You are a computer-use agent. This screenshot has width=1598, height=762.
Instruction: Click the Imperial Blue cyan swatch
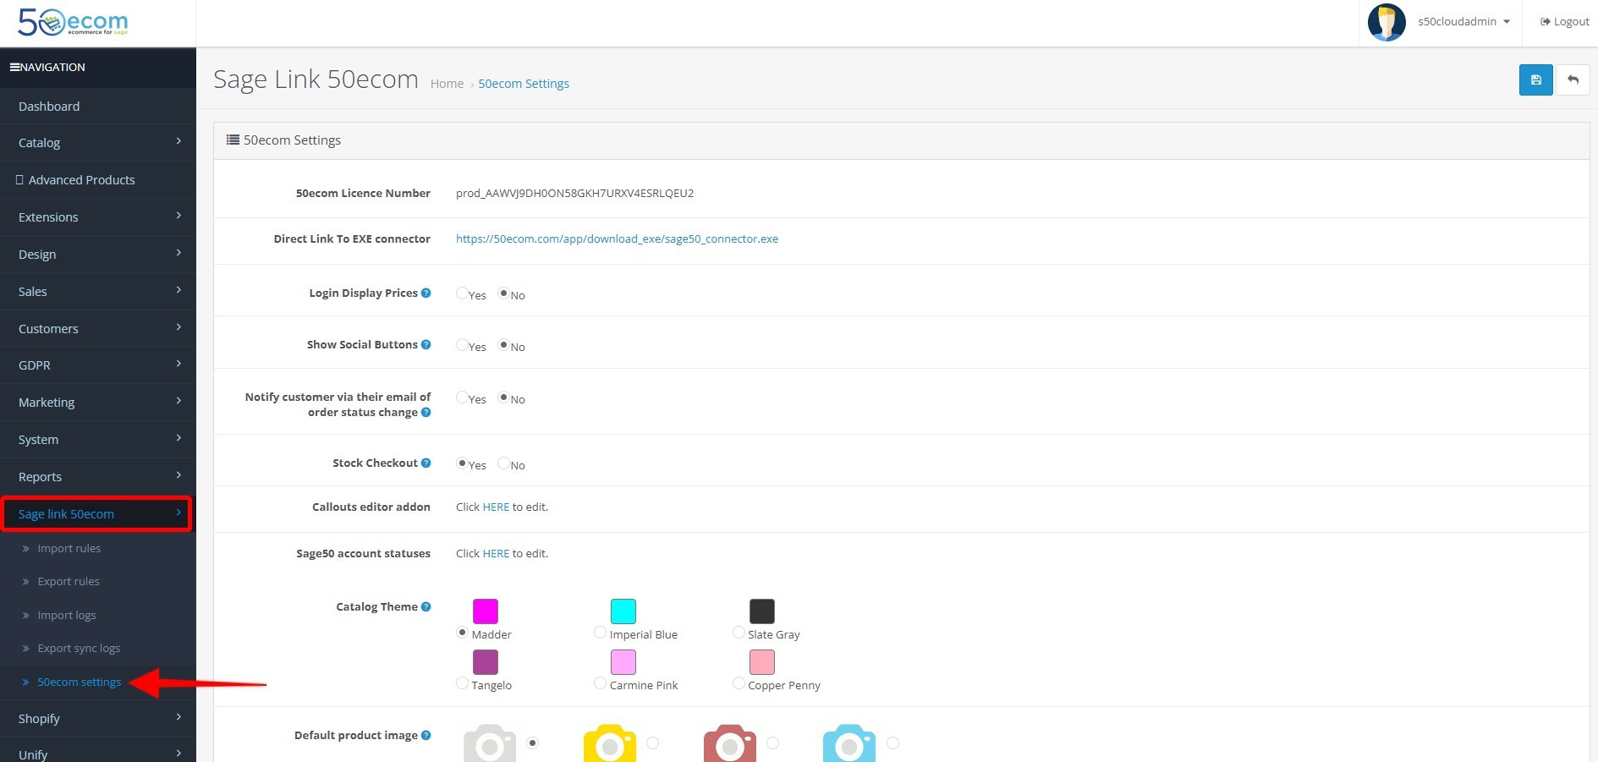pyautogui.click(x=623, y=611)
